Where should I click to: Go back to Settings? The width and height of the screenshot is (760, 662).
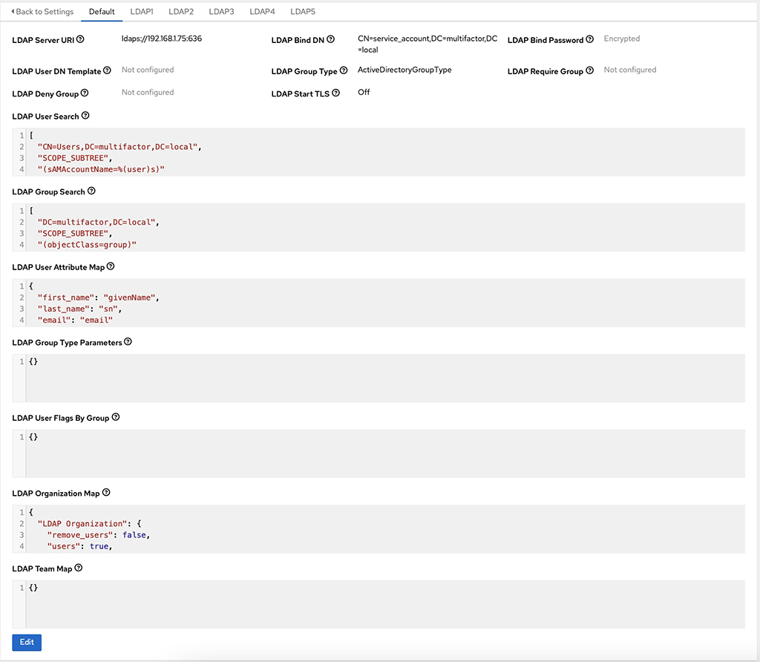tap(42, 12)
